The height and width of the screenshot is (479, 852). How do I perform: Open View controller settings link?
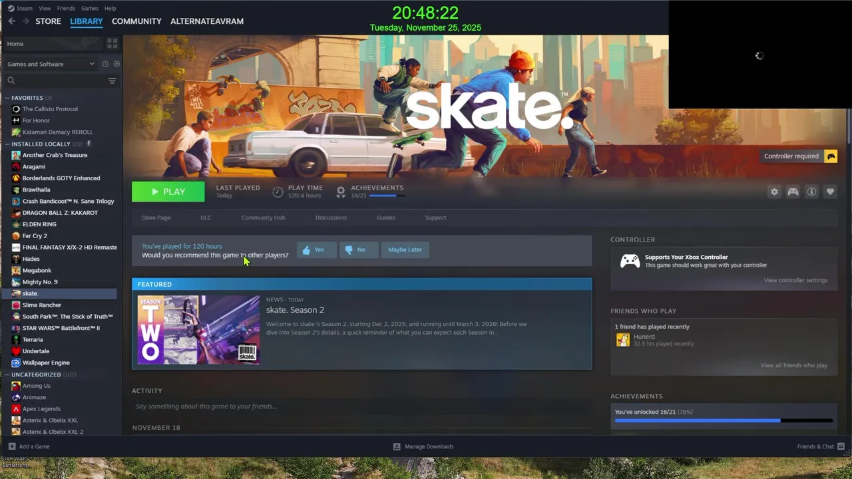[x=796, y=280]
